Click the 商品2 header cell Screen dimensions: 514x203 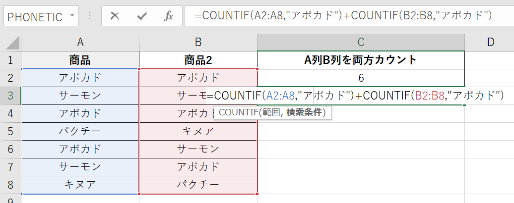point(198,60)
